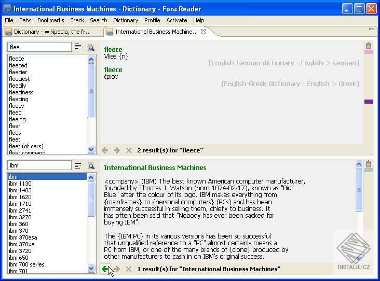Click the X clear icon in fleece results bar
The width and height of the screenshot is (380, 281).
coord(129,150)
